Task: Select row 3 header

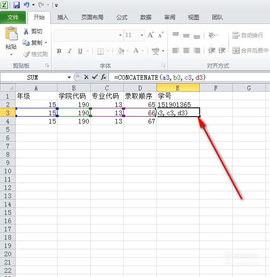Action: (x=7, y=113)
